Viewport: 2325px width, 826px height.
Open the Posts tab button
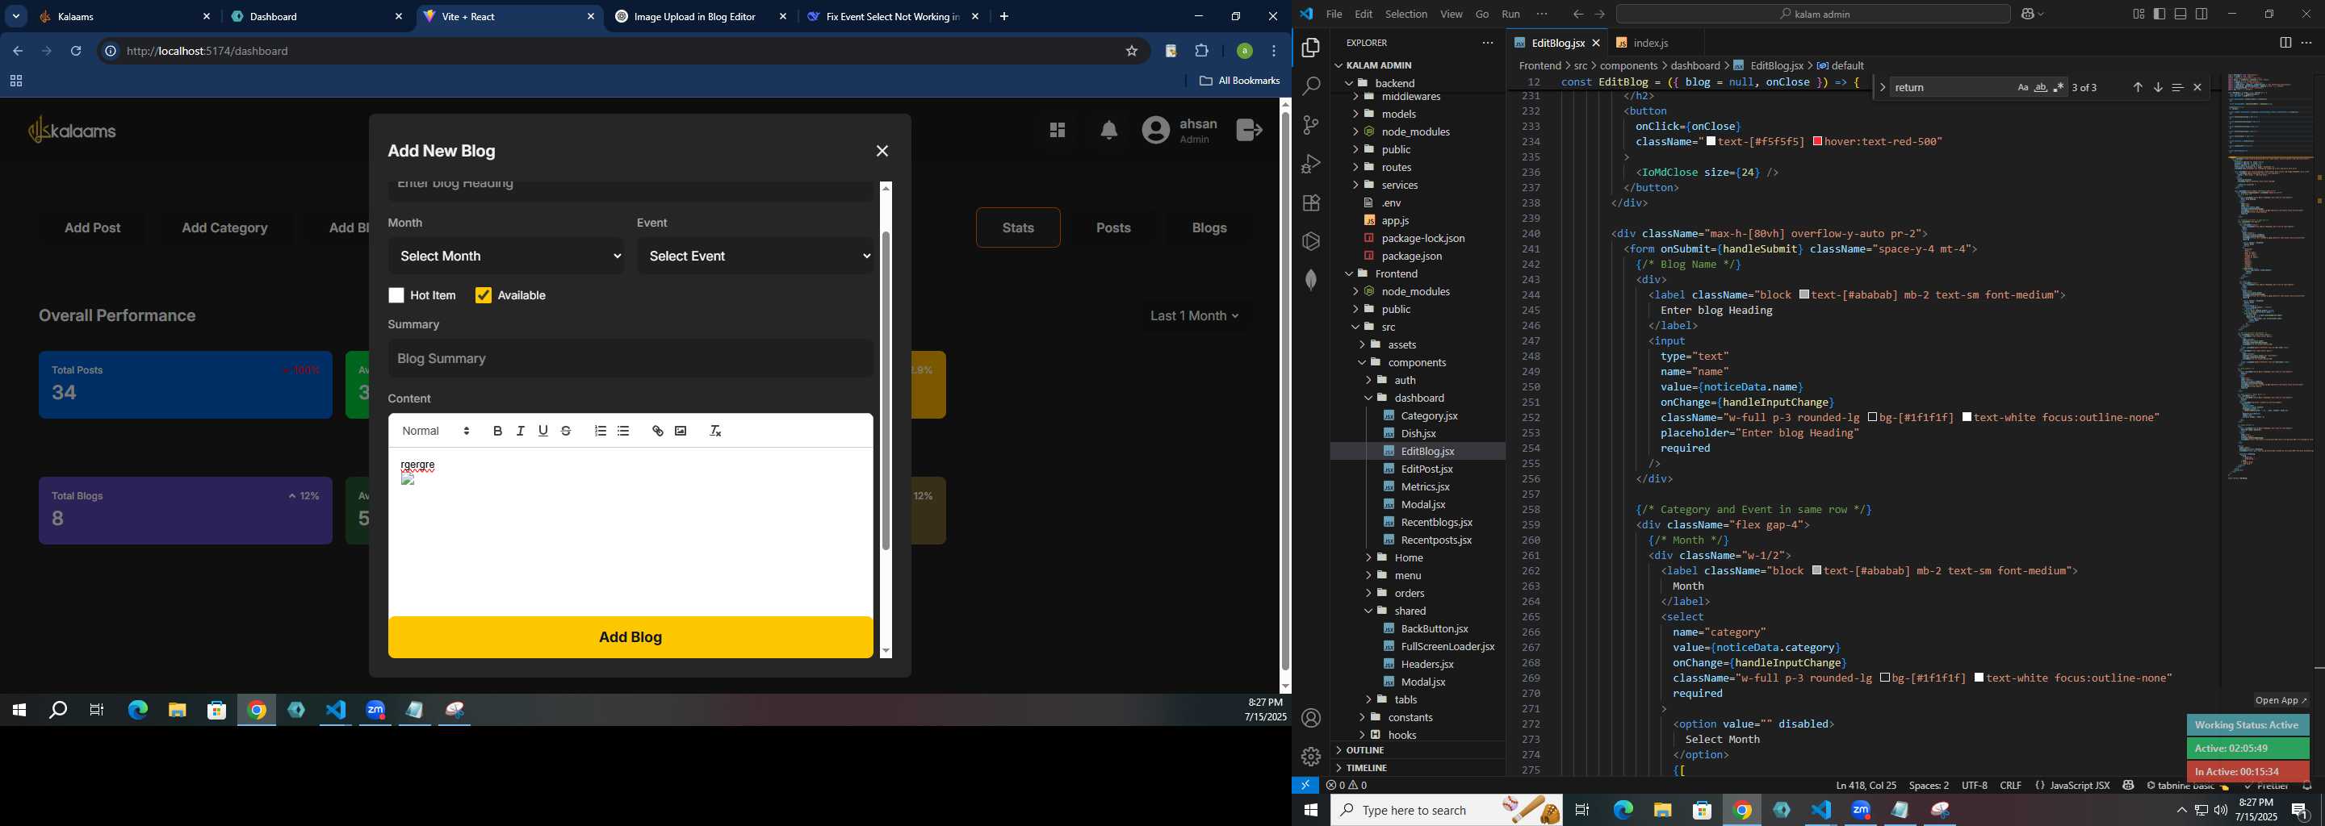pyautogui.click(x=1113, y=228)
